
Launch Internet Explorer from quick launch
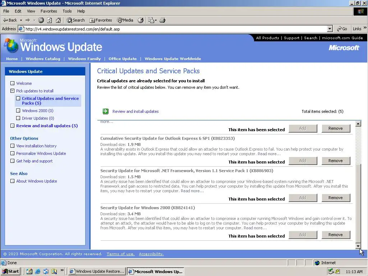click(37, 271)
